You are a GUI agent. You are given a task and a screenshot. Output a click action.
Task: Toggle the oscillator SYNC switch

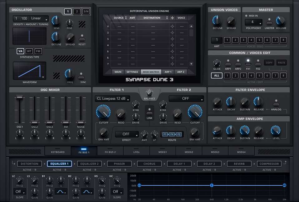click(81, 78)
